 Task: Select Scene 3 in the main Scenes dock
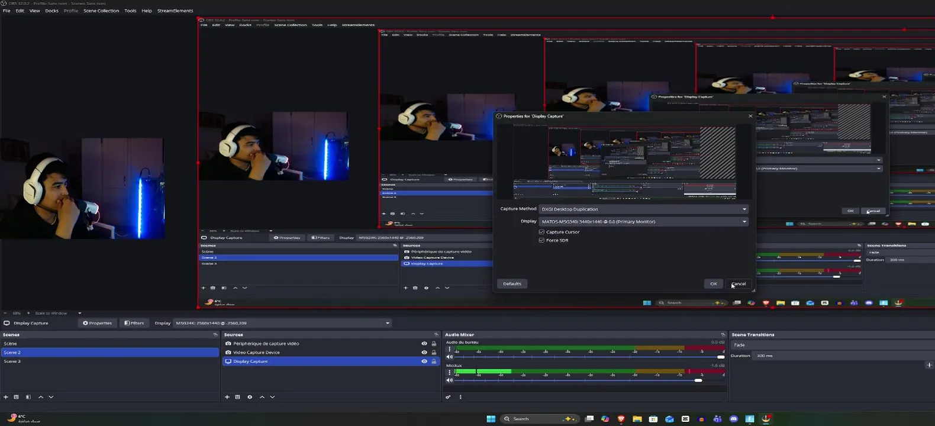click(109, 362)
